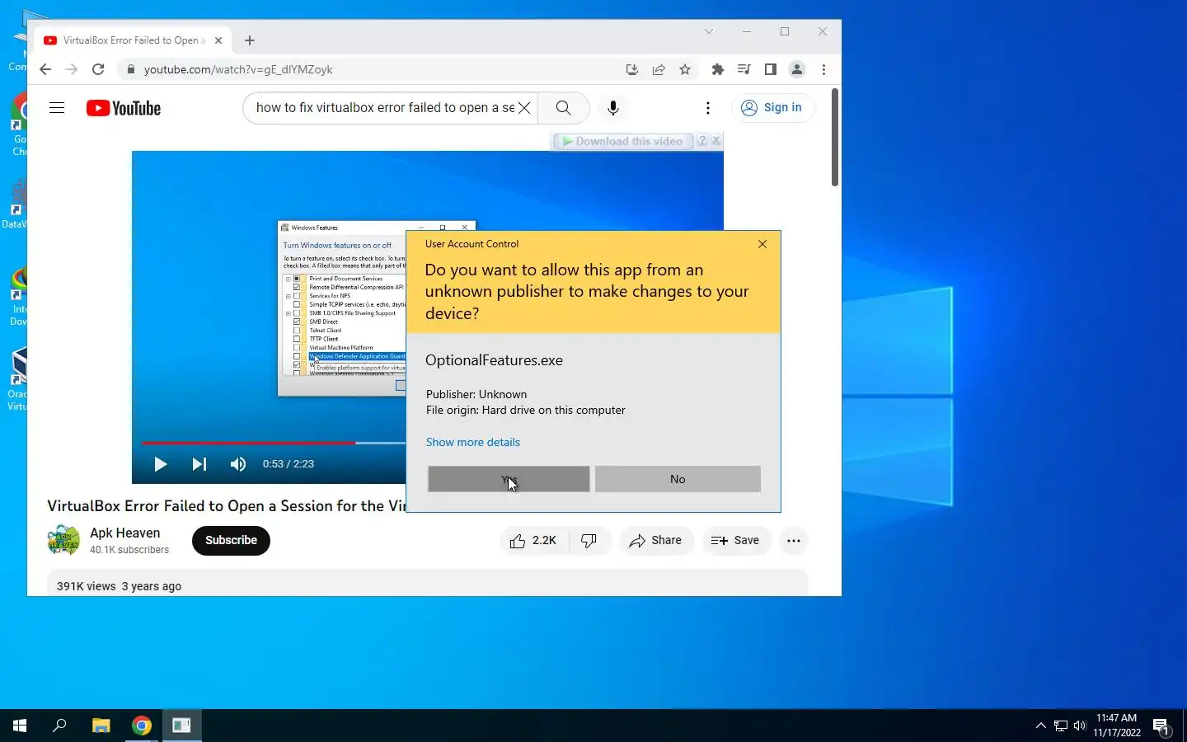
Task: Open the clock showing 11:47 AM
Action: pos(1117,726)
